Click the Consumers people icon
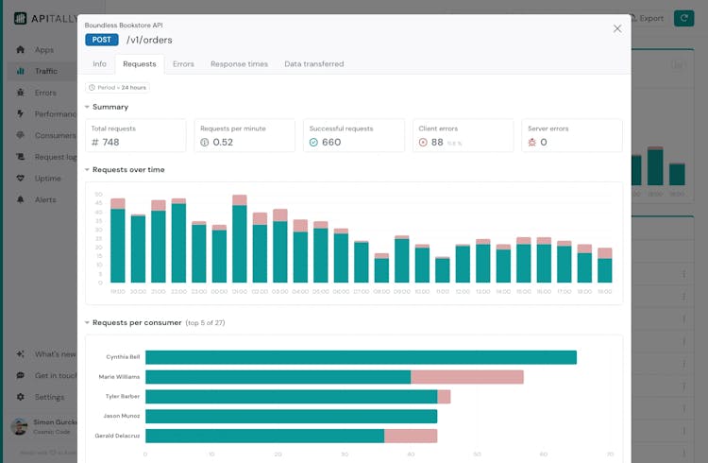 click(21, 135)
